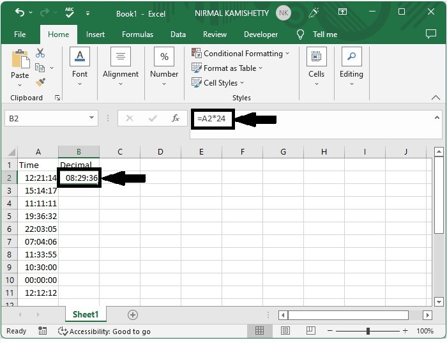The width and height of the screenshot is (447, 343).
Task: Select cell with 19:36:32
Action: click(38, 216)
